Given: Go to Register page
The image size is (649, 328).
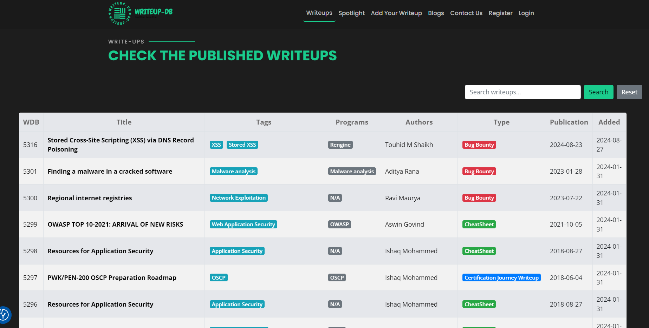Looking at the screenshot, I should (x=500, y=13).
